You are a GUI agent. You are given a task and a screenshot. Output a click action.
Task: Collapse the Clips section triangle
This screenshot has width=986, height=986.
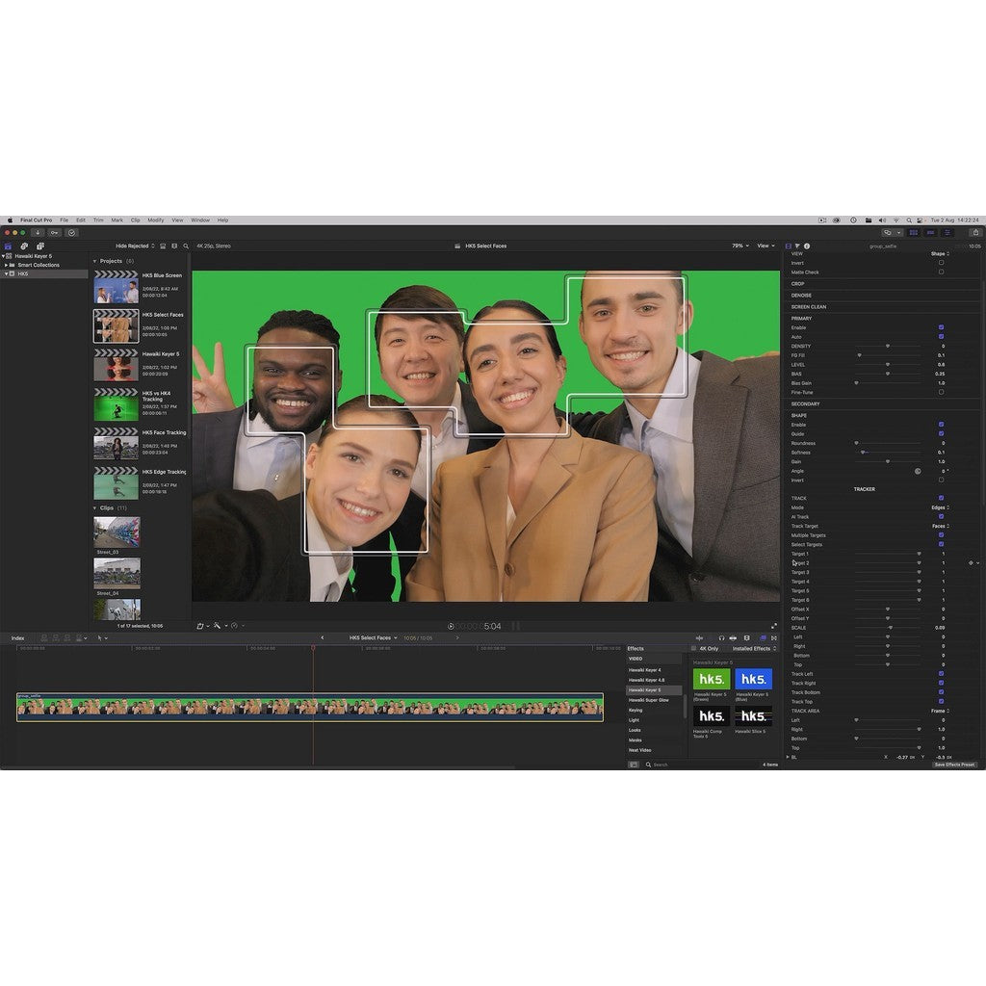[95, 508]
